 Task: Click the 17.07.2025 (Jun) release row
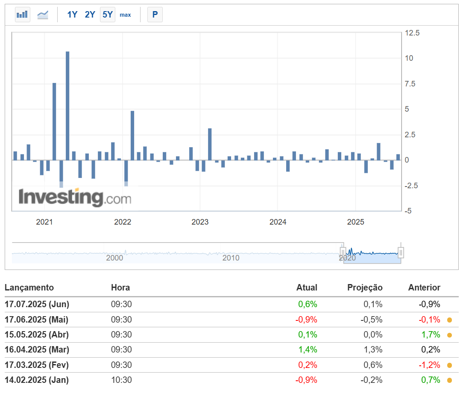231,305
